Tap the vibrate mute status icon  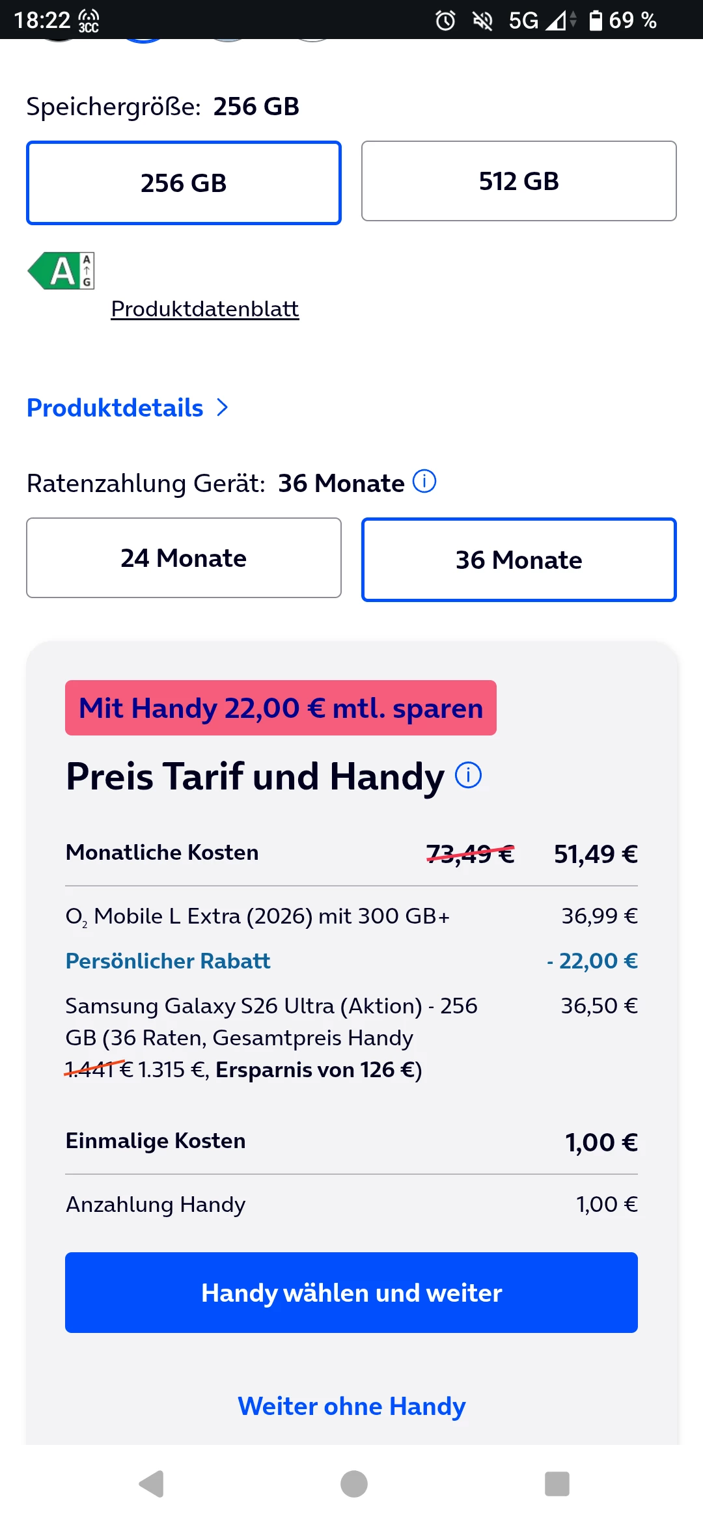(x=482, y=21)
